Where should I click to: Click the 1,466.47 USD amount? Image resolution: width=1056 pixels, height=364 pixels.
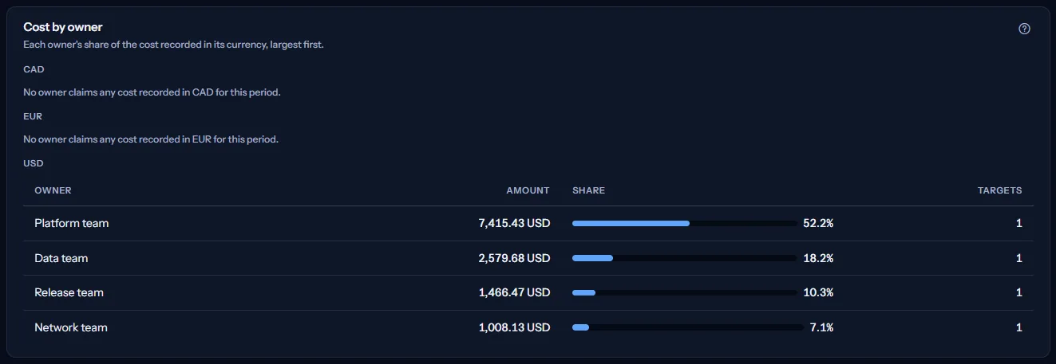[x=514, y=292]
